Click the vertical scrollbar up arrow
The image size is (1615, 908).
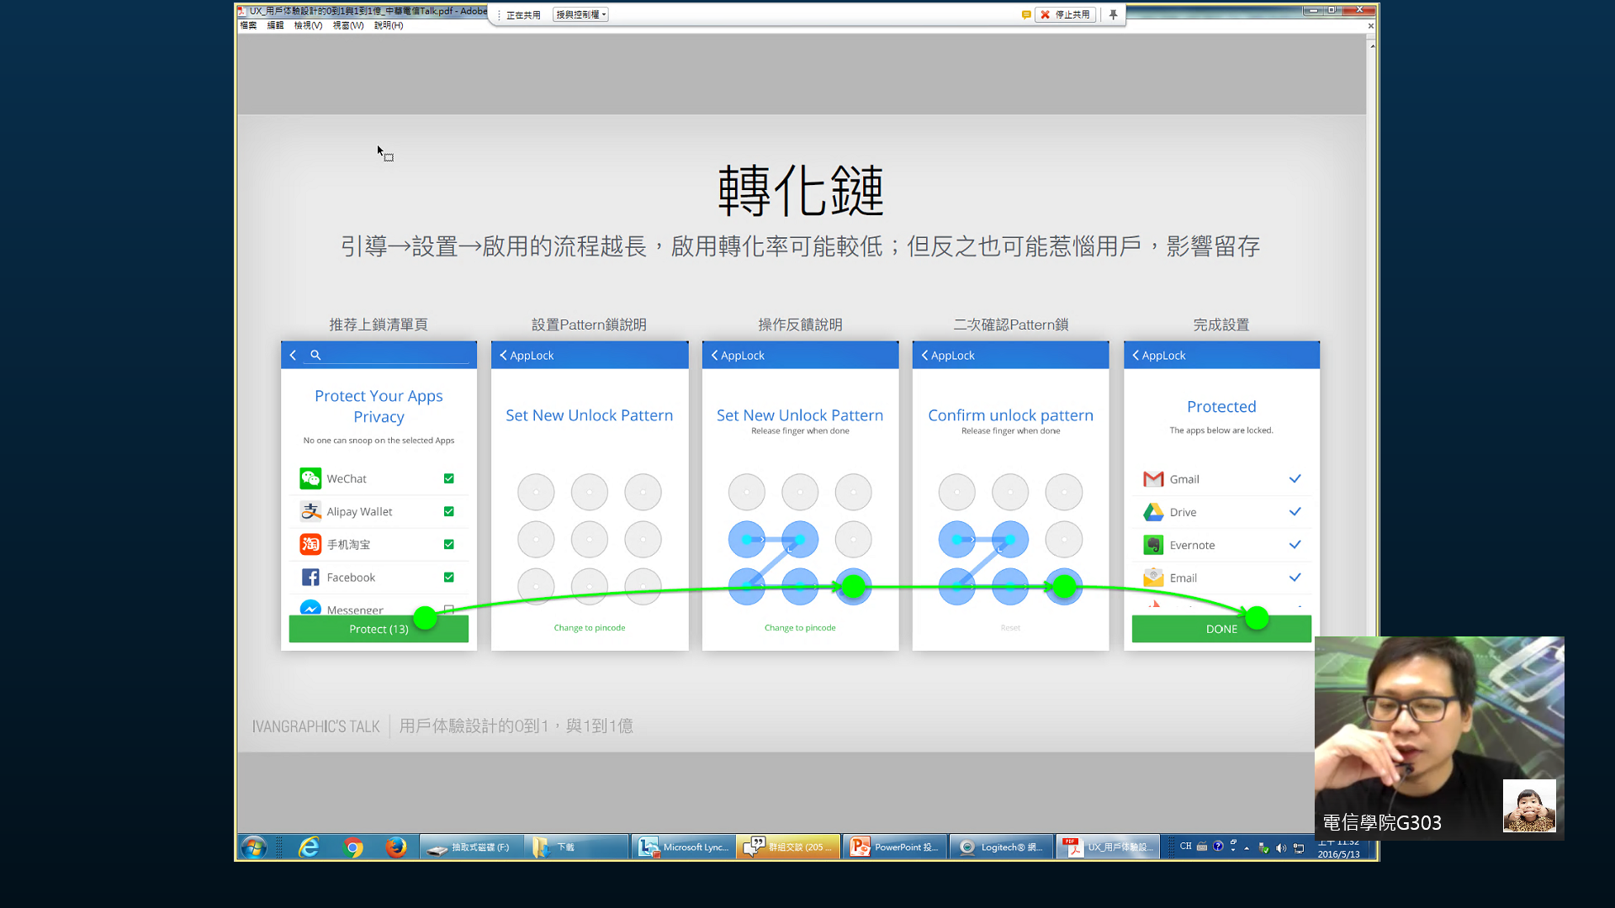[1372, 45]
